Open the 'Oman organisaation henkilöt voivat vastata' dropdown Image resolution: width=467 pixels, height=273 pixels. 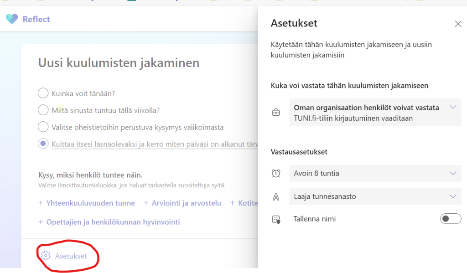pos(375,113)
